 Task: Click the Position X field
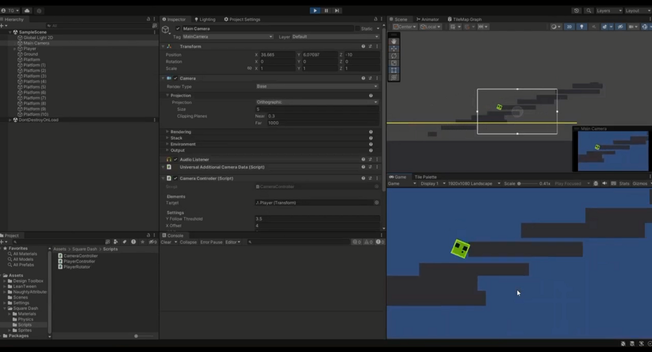click(278, 55)
